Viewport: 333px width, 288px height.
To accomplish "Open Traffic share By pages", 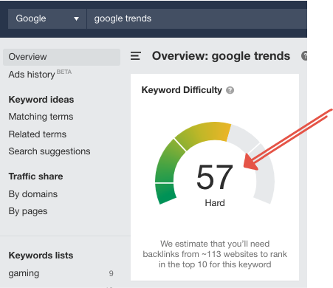I will pyautogui.click(x=28, y=211).
